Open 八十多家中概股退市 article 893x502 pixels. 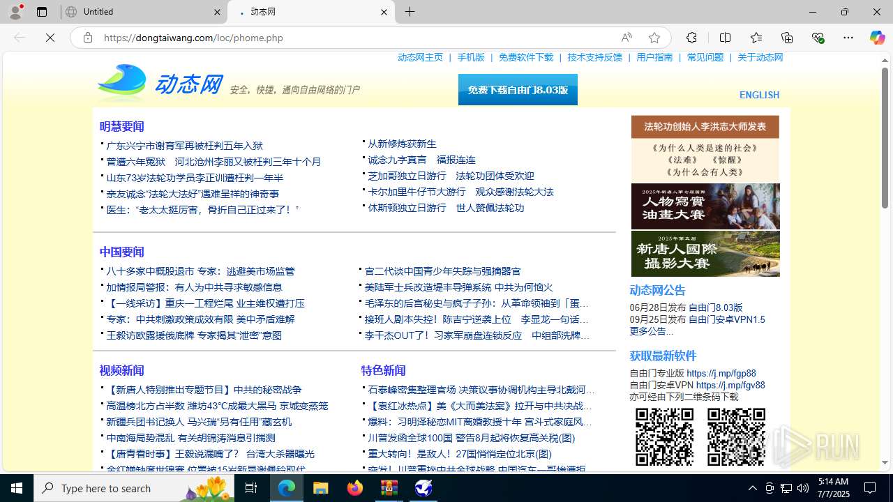(x=200, y=271)
